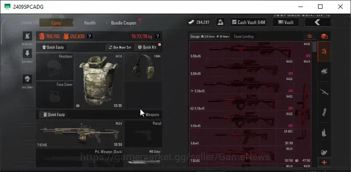
Task: Switch to the Equip tab
Action: tap(56, 23)
